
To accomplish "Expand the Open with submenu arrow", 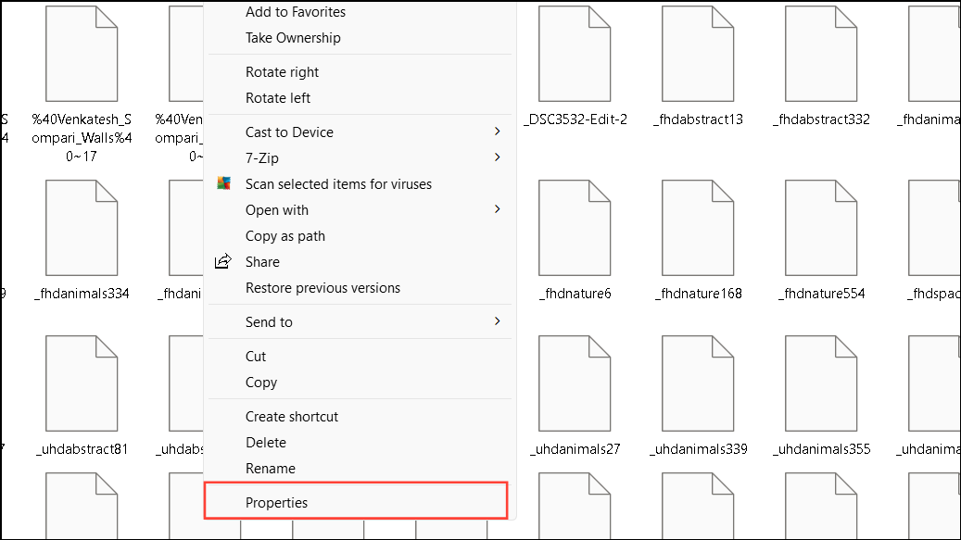I will pos(498,209).
